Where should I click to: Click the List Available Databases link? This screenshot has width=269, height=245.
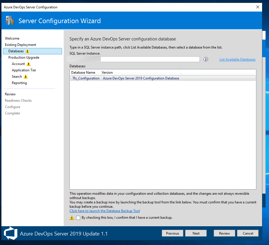tap(238, 60)
